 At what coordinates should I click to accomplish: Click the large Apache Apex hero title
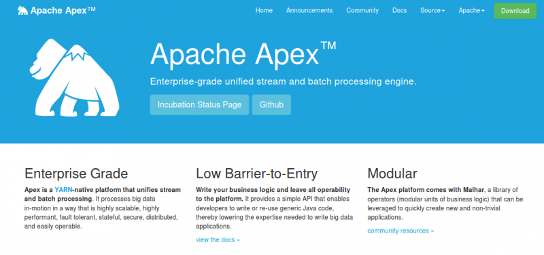pos(243,54)
